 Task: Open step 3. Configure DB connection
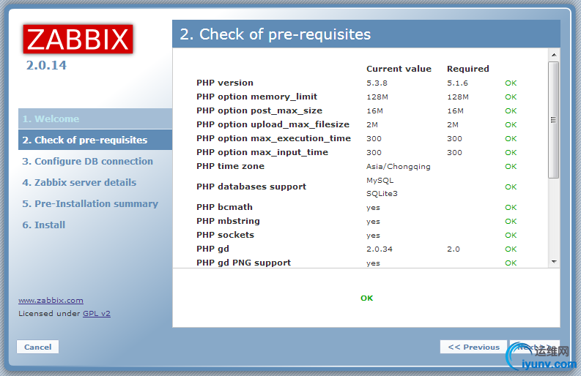(87, 162)
